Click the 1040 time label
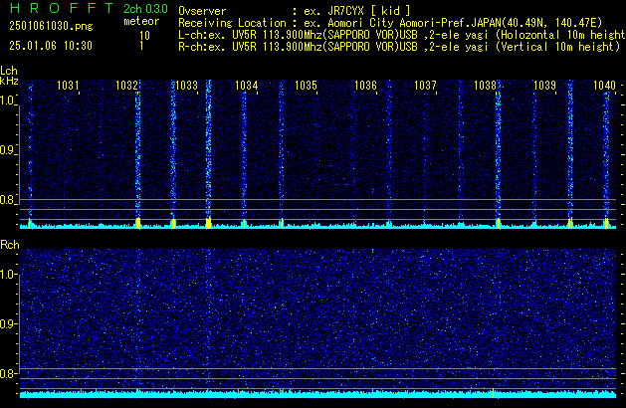Viewport: 626px width, 408px height. click(x=604, y=85)
